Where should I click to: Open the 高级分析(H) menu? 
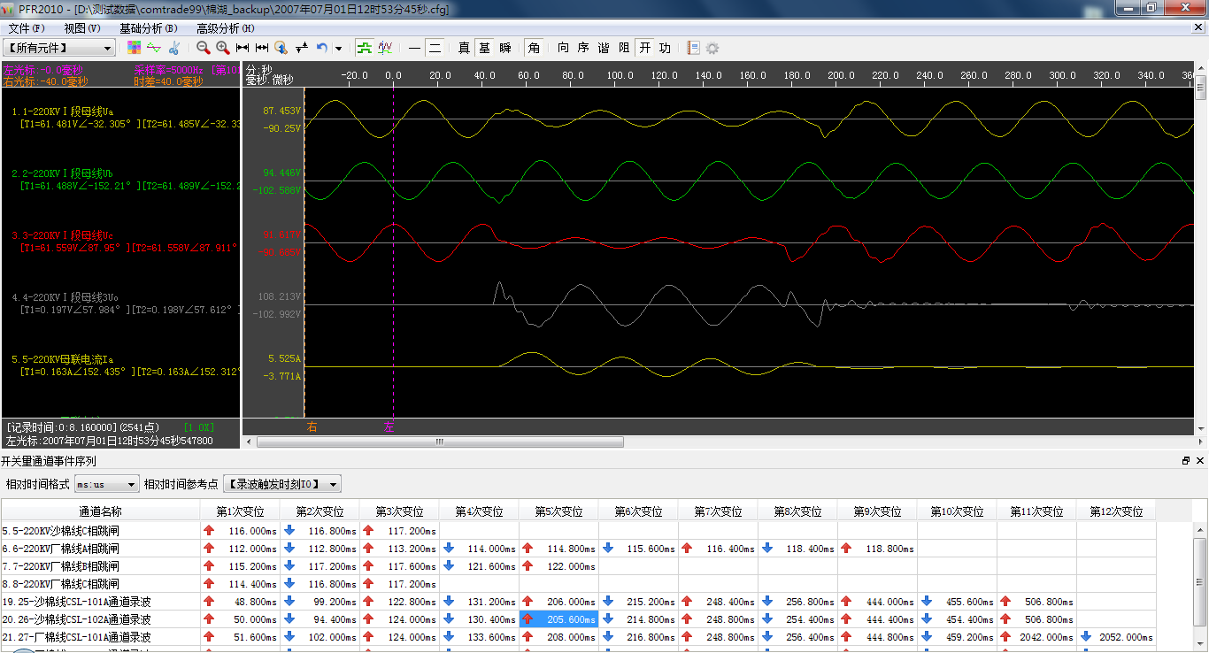[226, 28]
